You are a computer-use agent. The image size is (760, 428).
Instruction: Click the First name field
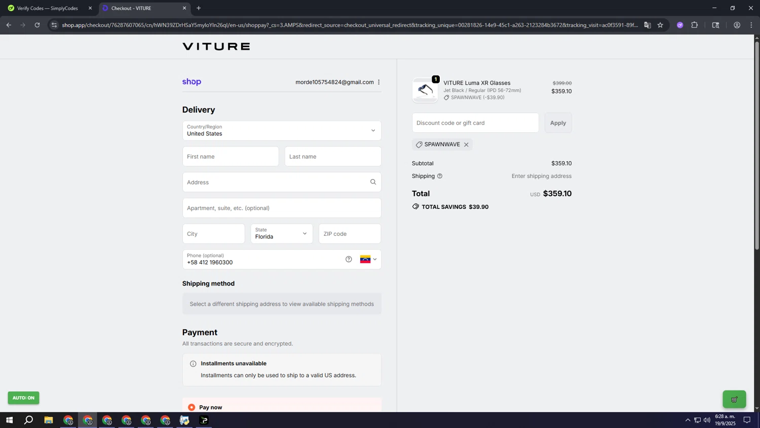pos(231,156)
